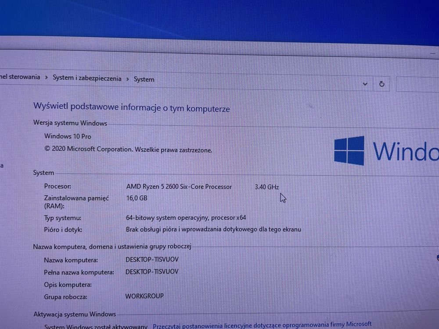Click 'Nazwa komputera, domena i ustawienia grupy roboczej' header
Viewport: 439px width, 329px height.
tap(112, 247)
